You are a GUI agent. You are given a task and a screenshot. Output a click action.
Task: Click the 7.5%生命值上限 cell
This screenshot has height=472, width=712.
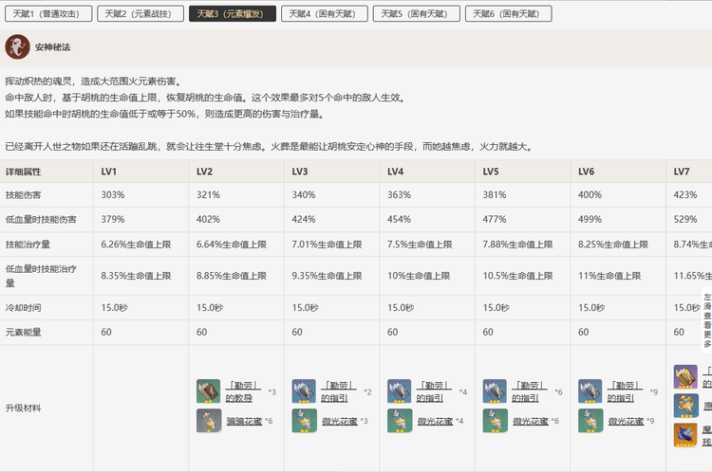(x=420, y=245)
